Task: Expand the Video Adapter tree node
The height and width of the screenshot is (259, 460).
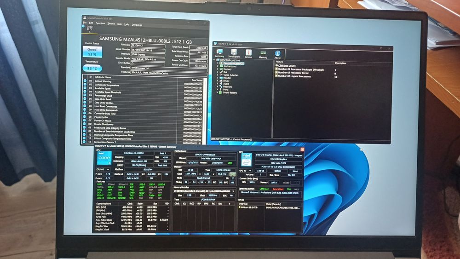Action: (218, 75)
